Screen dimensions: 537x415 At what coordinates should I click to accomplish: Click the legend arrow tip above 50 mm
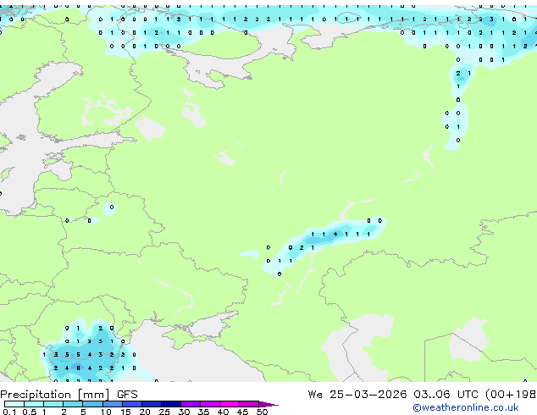pyautogui.click(x=268, y=404)
